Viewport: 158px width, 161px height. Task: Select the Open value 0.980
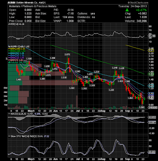pos(28,10)
